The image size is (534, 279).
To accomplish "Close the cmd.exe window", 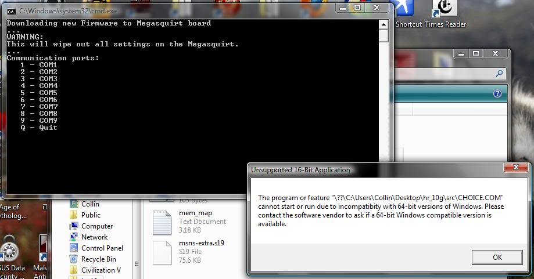I will pos(377,8).
